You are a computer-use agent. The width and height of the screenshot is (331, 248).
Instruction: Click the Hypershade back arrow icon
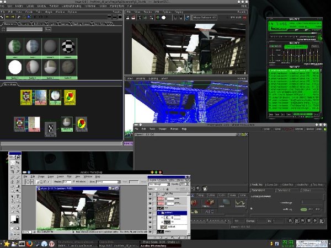point(7,17)
